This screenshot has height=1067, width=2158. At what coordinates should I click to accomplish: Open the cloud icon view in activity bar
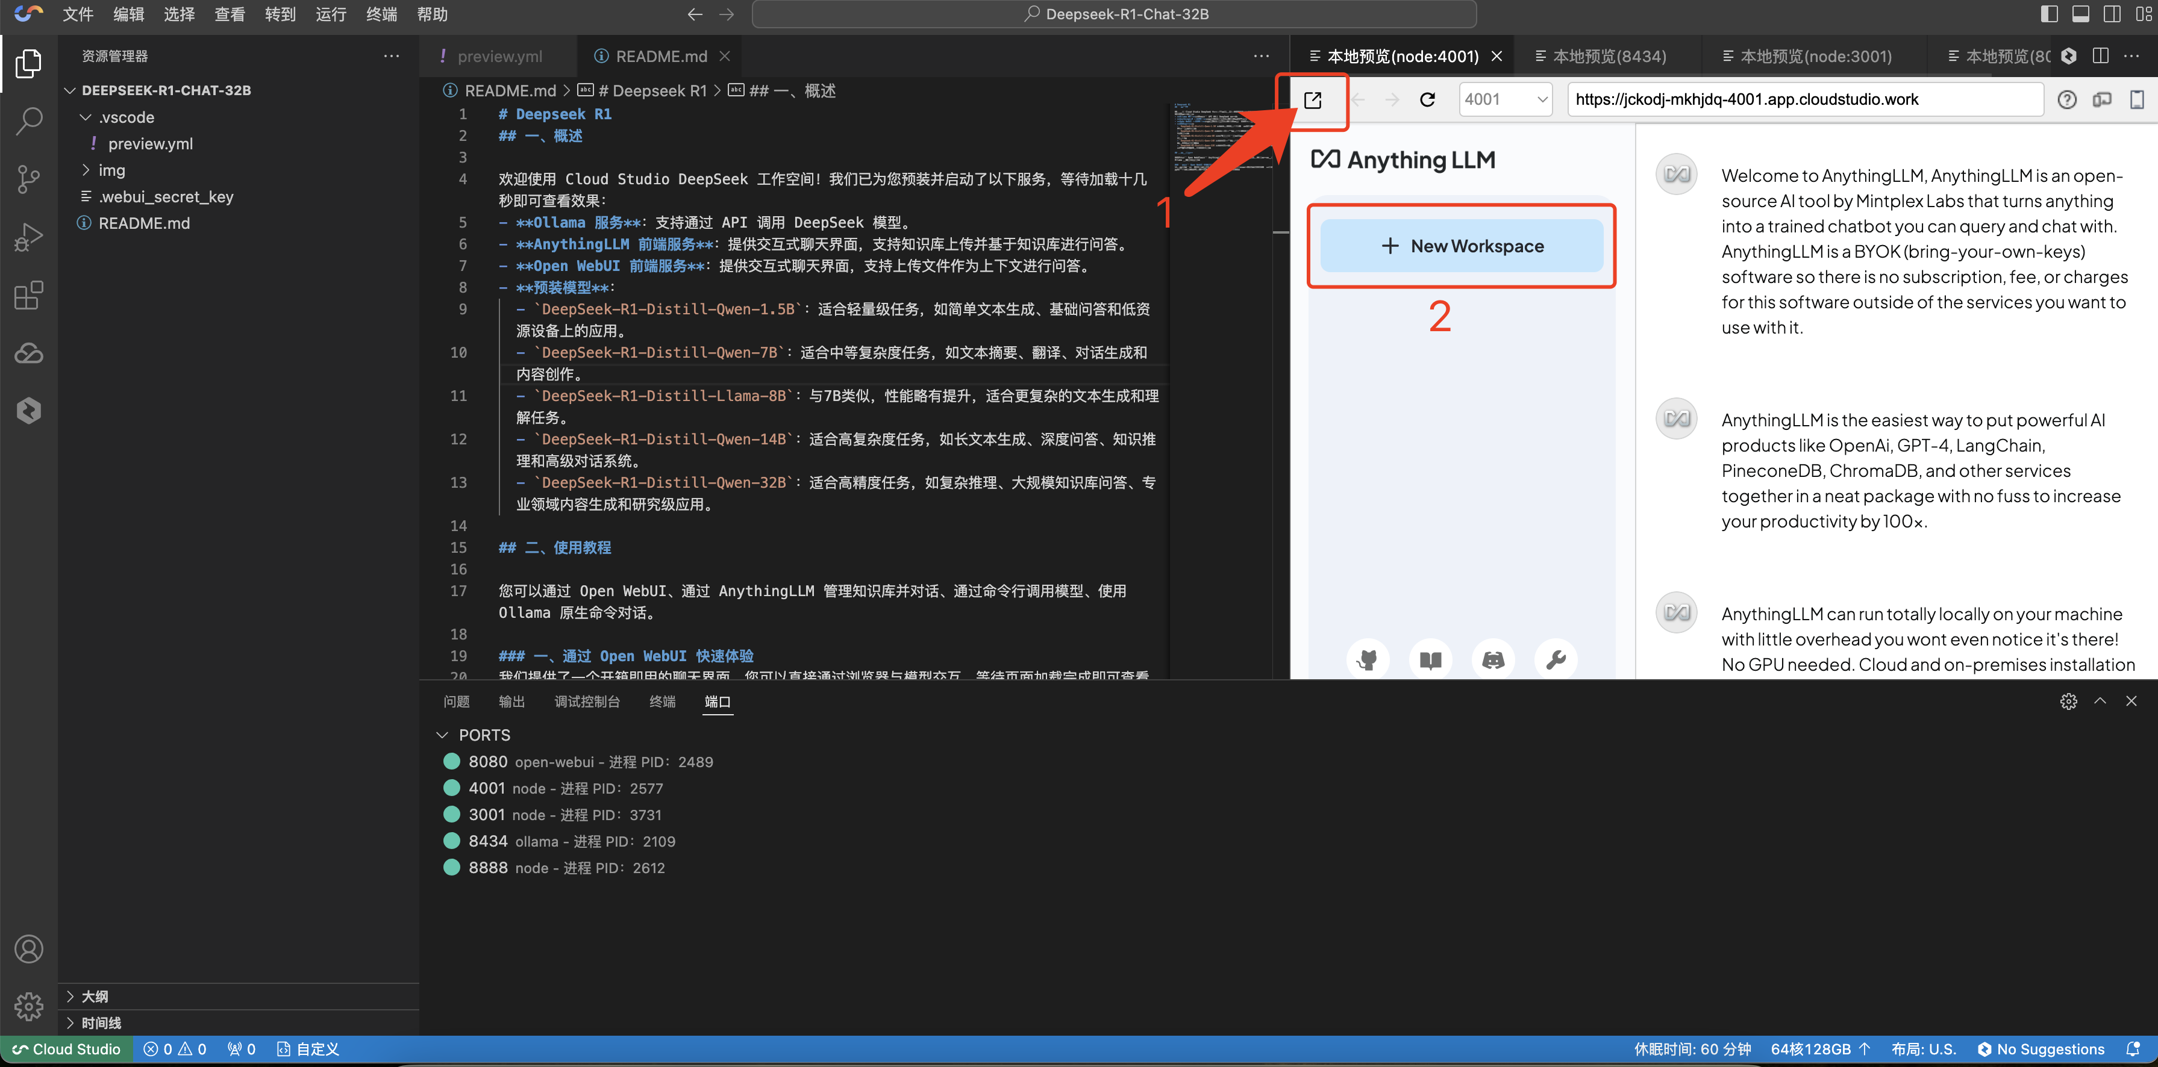(x=28, y=353)
